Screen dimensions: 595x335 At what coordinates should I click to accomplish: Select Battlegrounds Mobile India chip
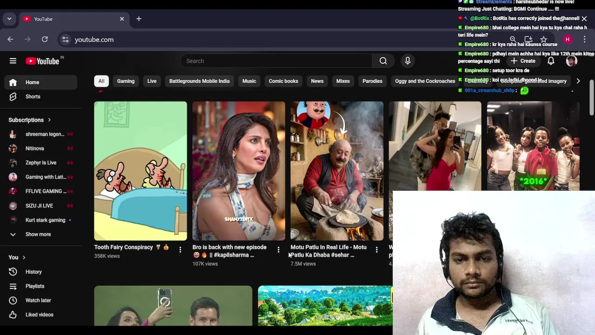(199, 81)
